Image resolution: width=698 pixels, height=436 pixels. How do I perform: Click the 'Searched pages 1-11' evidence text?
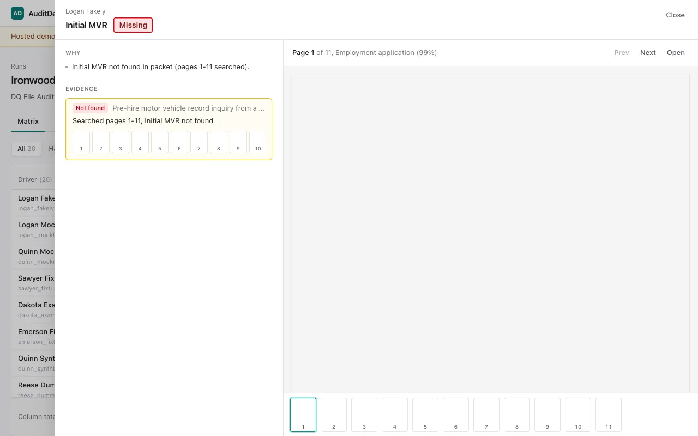[143, 121]
